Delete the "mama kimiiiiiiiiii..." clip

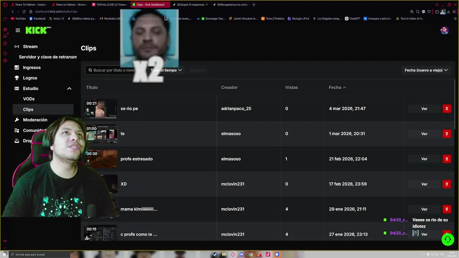click(447, 209)
